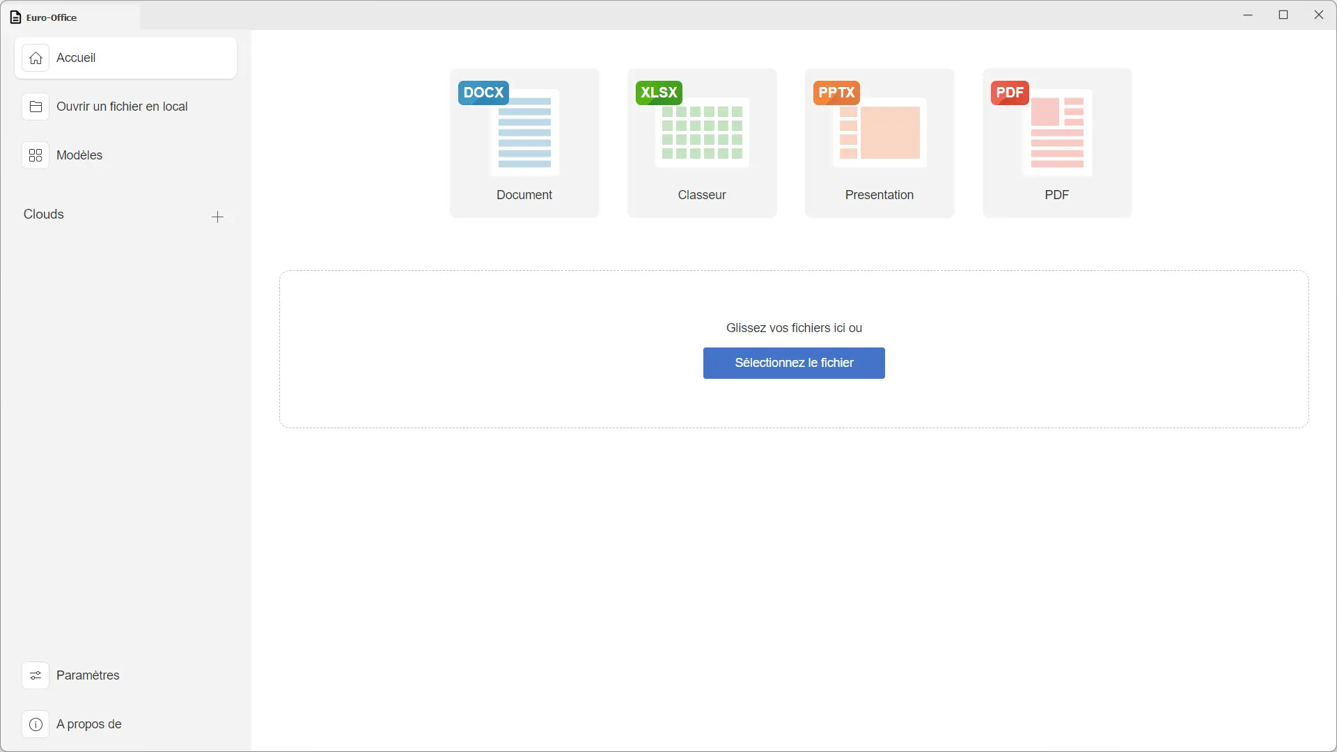The width and height of the screenshot is (1337, 752).
Task: Click the Clouds section label
Action: tap(44, 214)
